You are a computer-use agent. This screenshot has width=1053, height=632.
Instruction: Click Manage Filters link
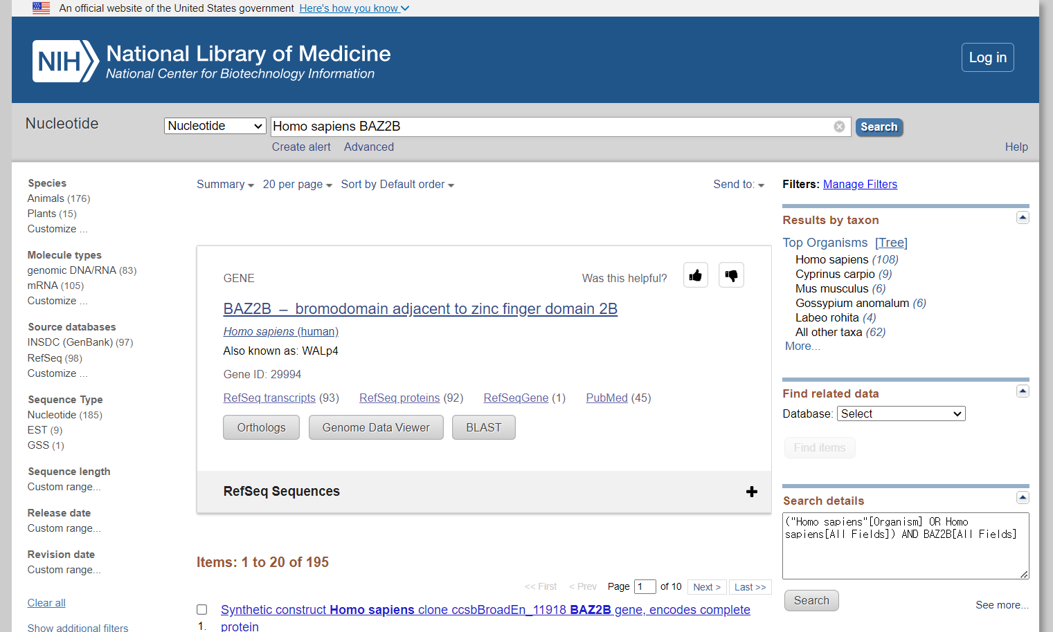pos(860,185)
